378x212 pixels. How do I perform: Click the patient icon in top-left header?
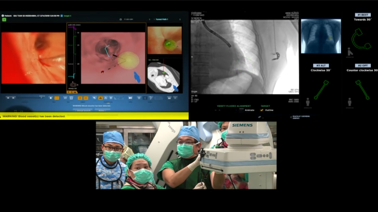(3, 16)
